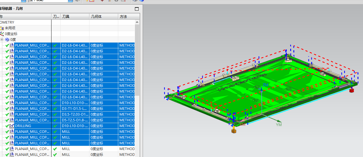The width and height of the screenshot is (363, 157).
Task: Click the METHOD cell of the DRILLING row
Action: click(x=127, y=126)
